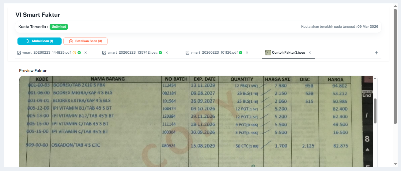Click the green checkmark on vmart_20260223_135742.jpeg
Viewport: 401px width, 171px height.
pyautogui.click(x=160, y=53)
